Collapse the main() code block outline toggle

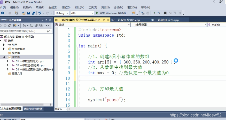tap(77, 46)
